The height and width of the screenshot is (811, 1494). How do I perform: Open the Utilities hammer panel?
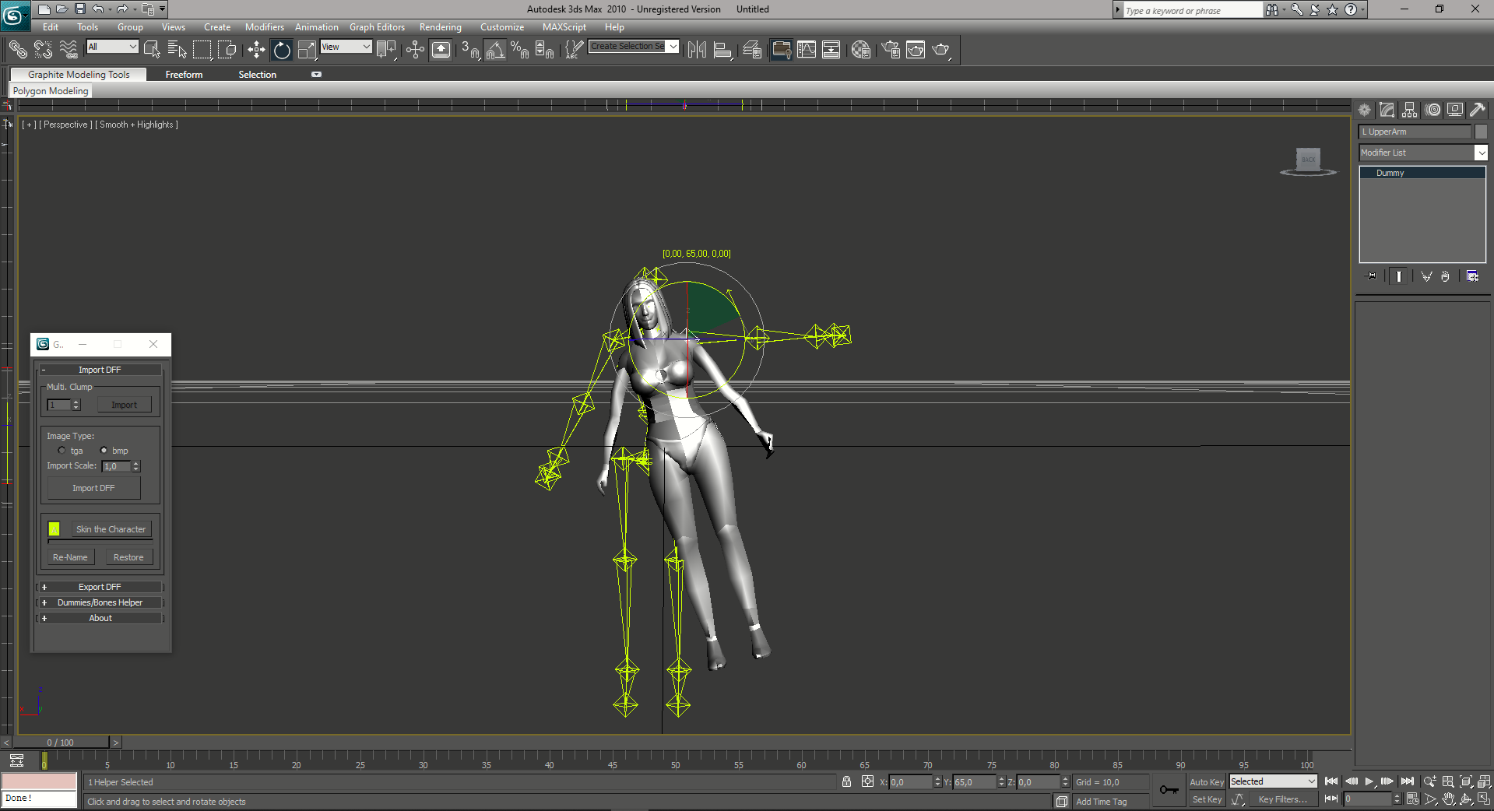tap(1477, 110)
